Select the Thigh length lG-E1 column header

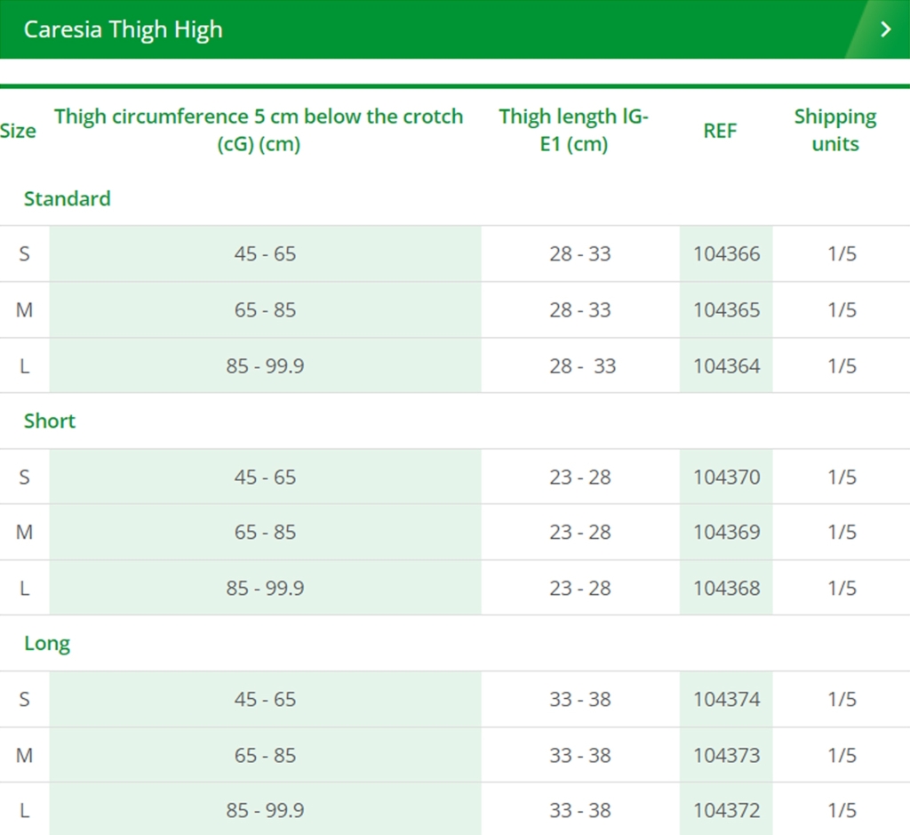[x=574, y=130]
